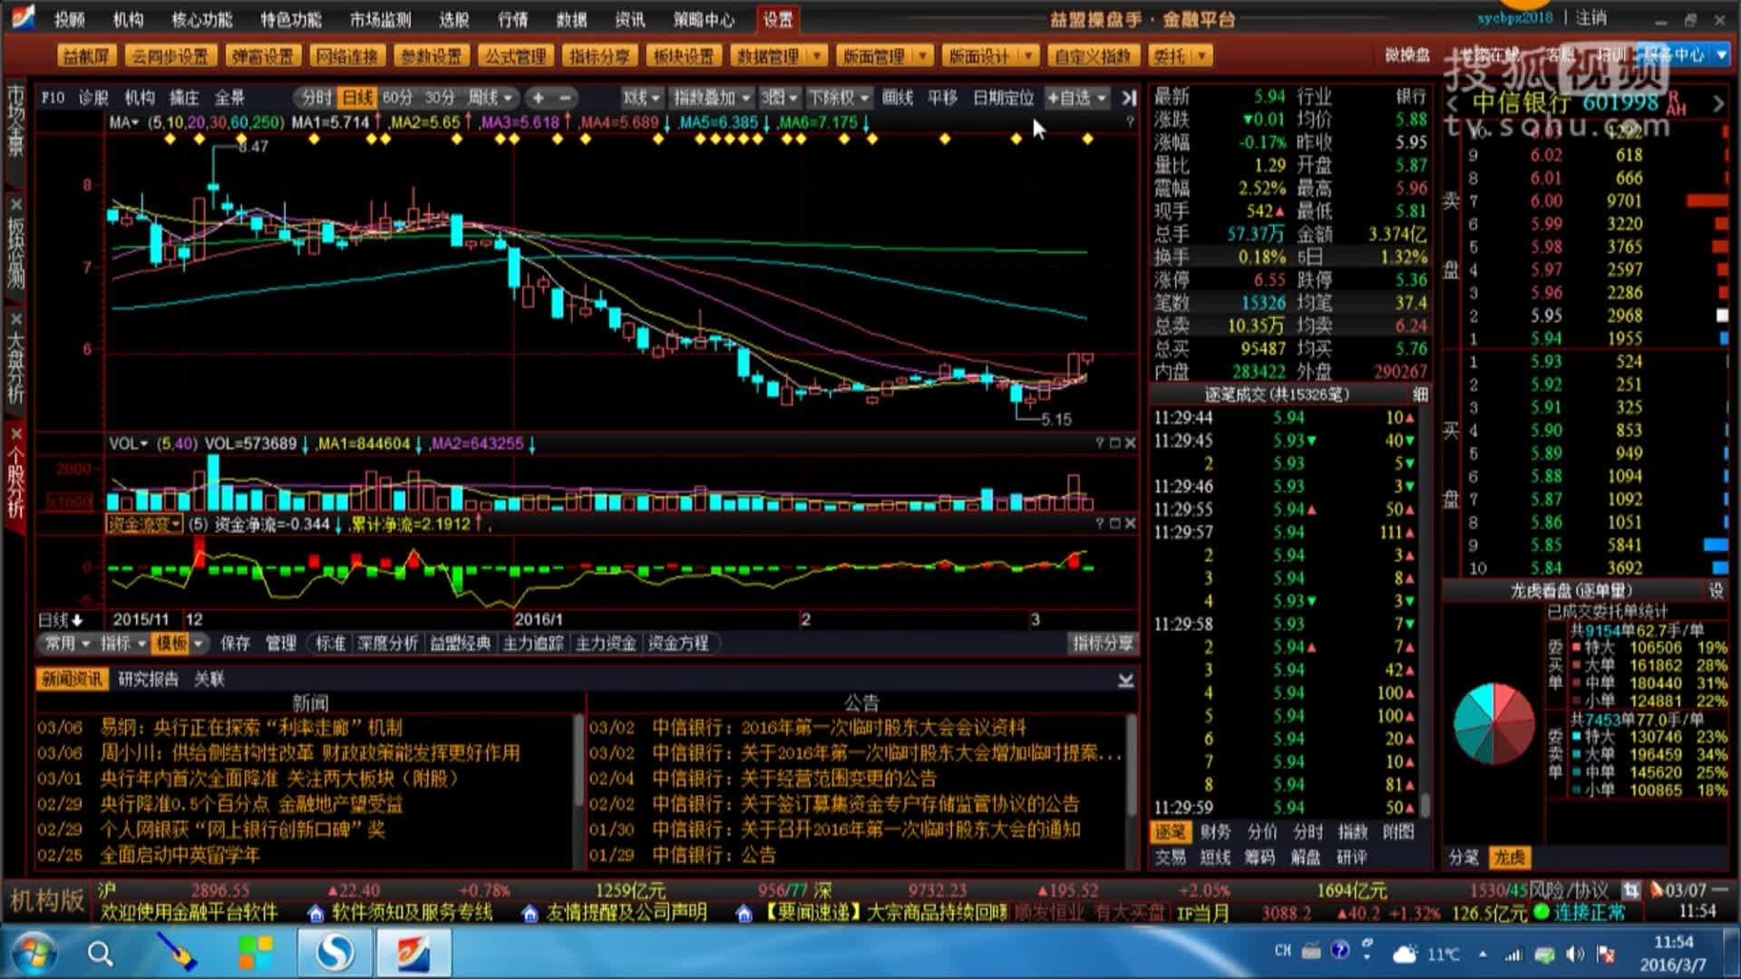Click the 公式管理 button
This screenshot has width=1741, height=979.
point(515,56)
